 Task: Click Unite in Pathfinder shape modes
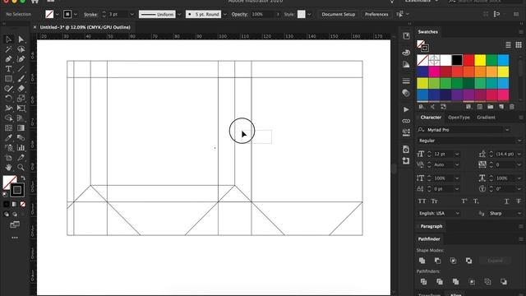click(422, 261)
